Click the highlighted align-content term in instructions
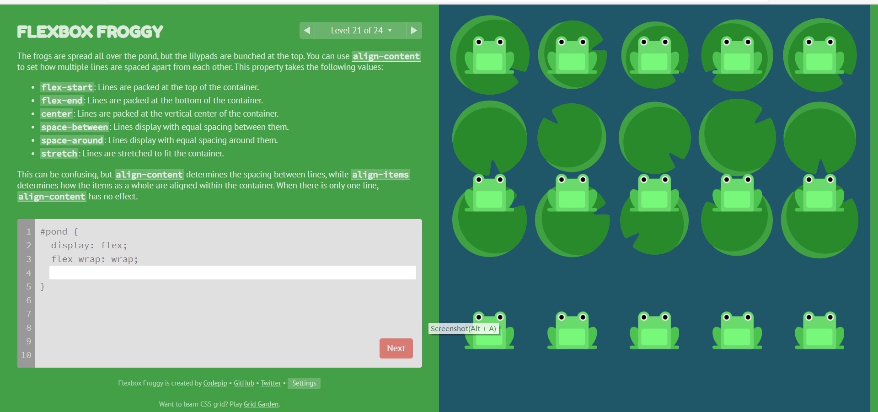This screenshot has width=878, height=412. click(x=385, y=56)
